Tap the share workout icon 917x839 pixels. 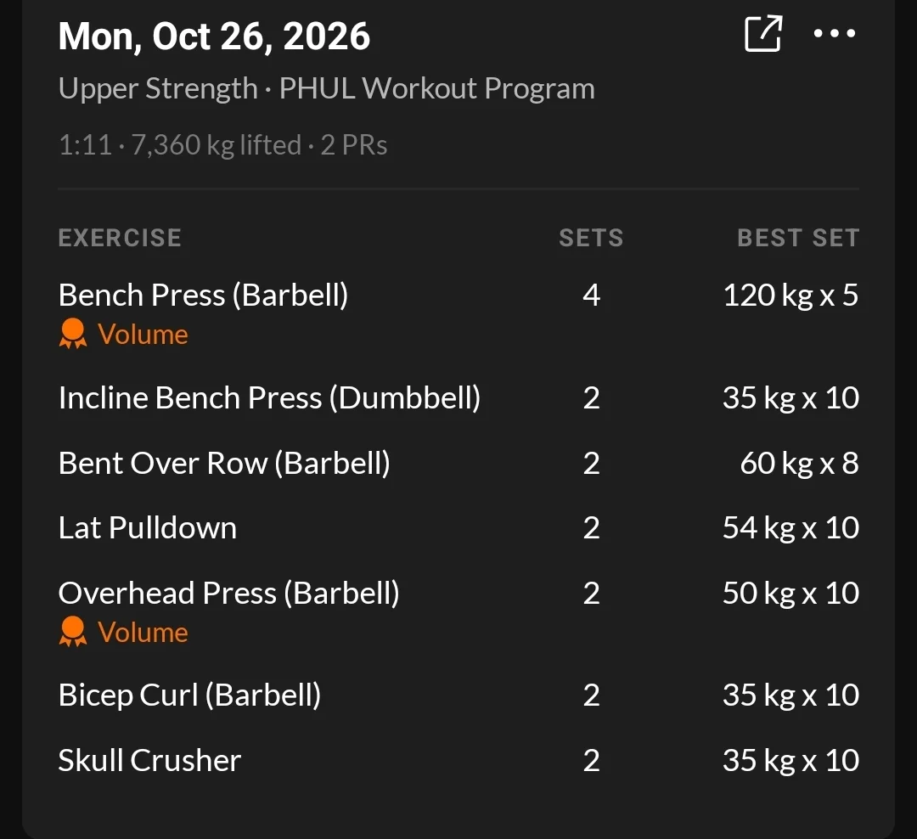pyautogui.click(x=763, y=33)
